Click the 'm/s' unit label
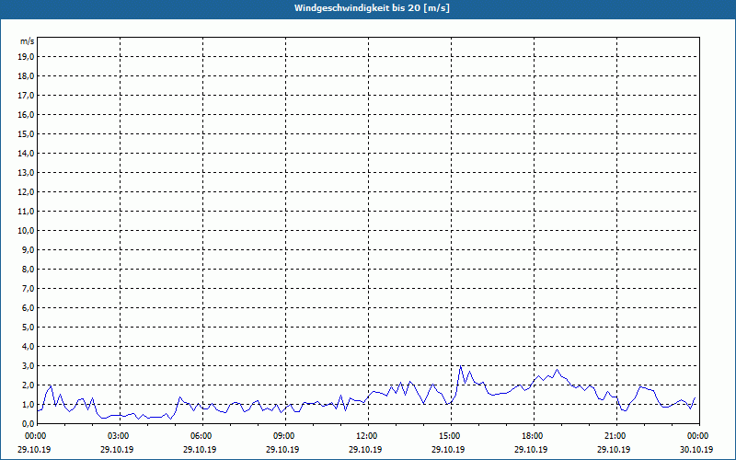The image size is (736, 460). pyautogui.click(x=28, y=41)
